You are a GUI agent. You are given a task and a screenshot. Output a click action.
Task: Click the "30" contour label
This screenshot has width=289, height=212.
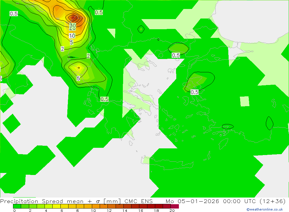tap(73, 25)
